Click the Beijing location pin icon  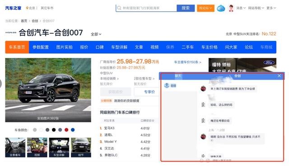tap(27, 8)
